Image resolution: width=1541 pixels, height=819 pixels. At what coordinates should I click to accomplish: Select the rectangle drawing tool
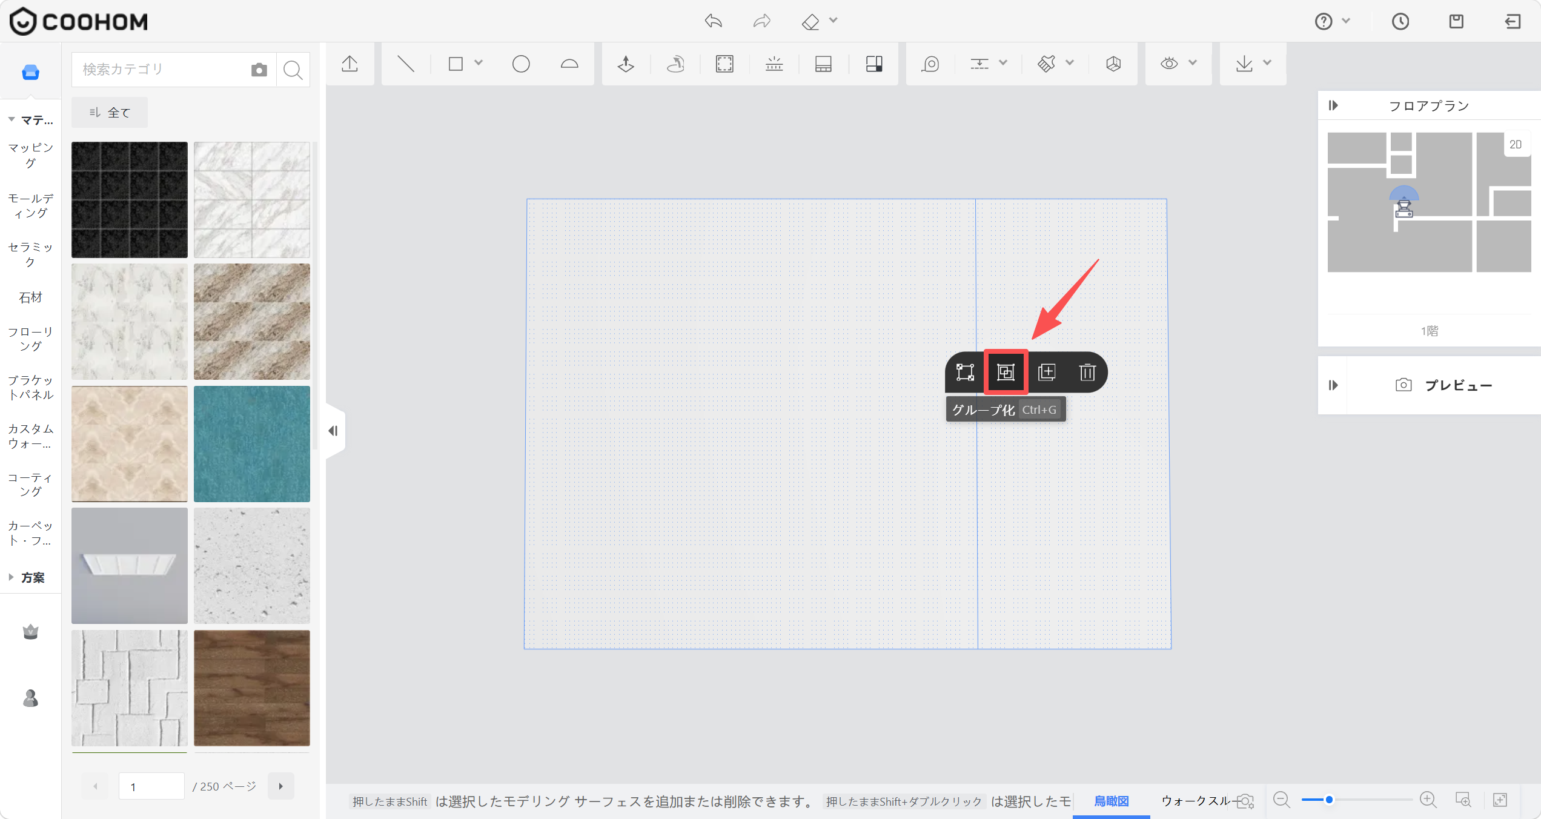[456, 64]
